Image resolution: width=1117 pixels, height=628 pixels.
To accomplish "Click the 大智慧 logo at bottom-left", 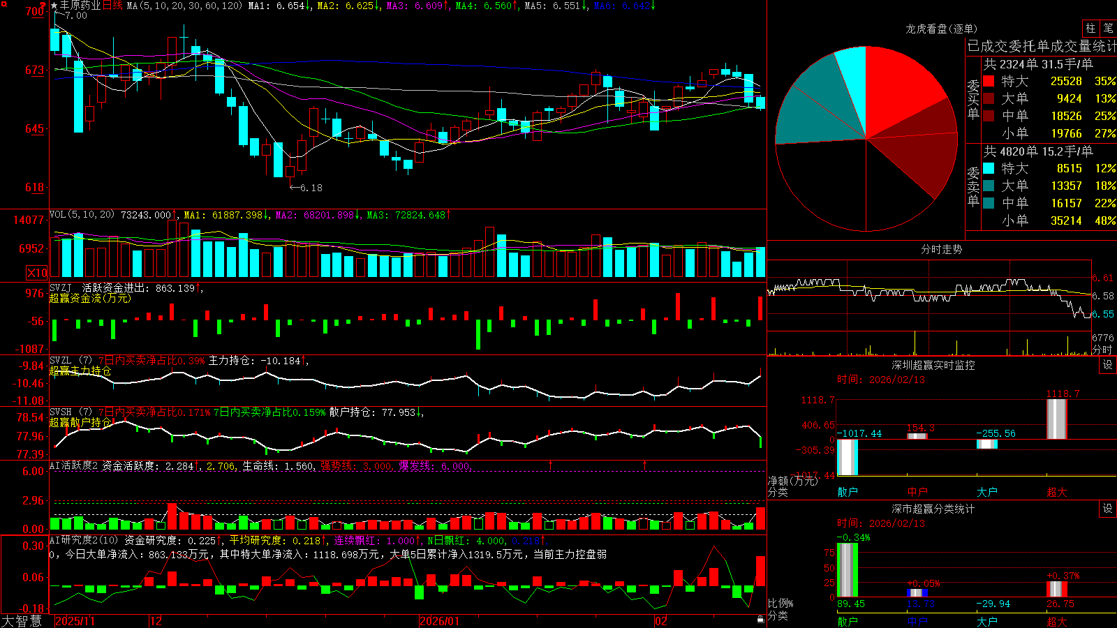I will click(x=22, y=621).
